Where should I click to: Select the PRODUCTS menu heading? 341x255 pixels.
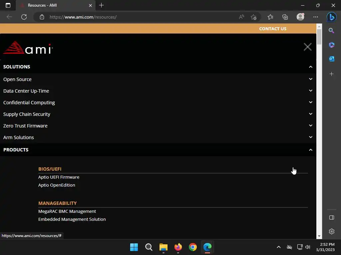tap(16, 150)
